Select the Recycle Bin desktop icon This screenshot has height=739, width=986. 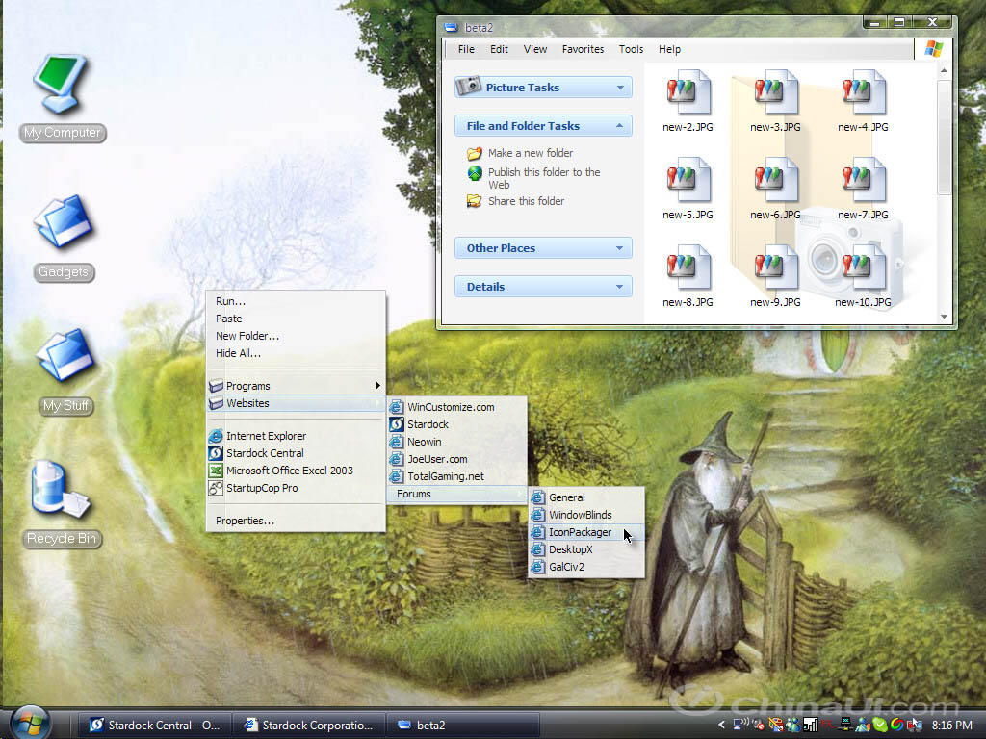tap(61, 490)
